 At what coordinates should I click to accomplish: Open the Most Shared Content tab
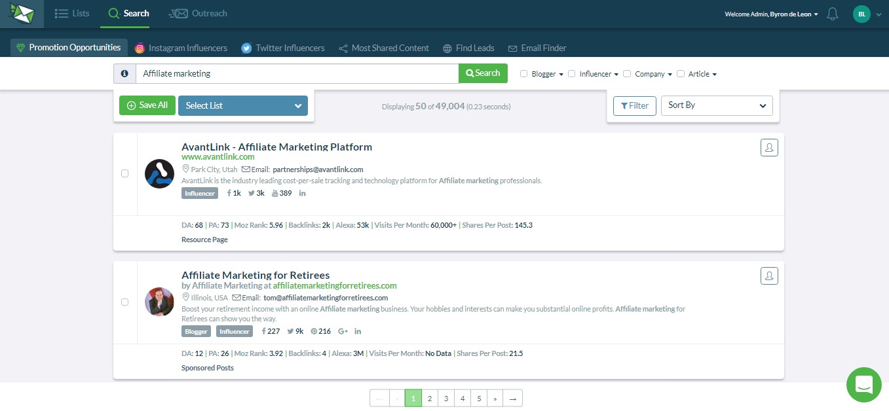tap(384, 48)
